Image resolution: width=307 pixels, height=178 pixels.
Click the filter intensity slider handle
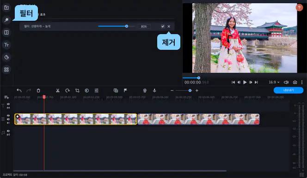point(127,26)
